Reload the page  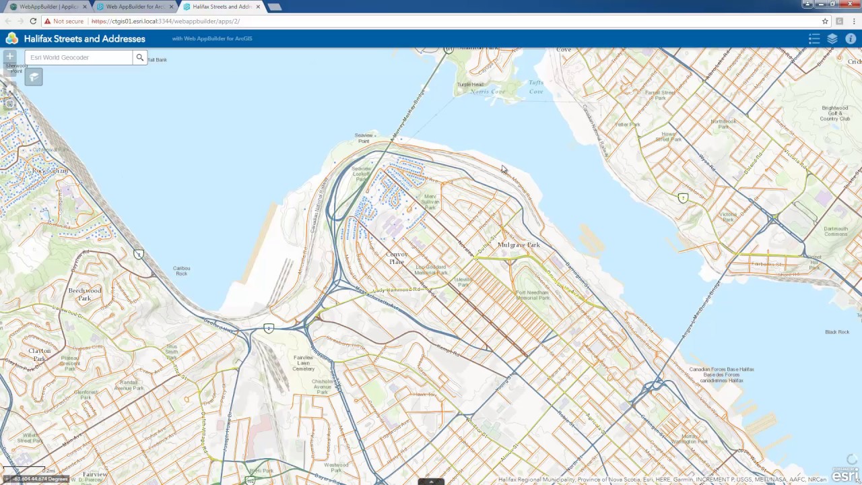click(33, 21)
